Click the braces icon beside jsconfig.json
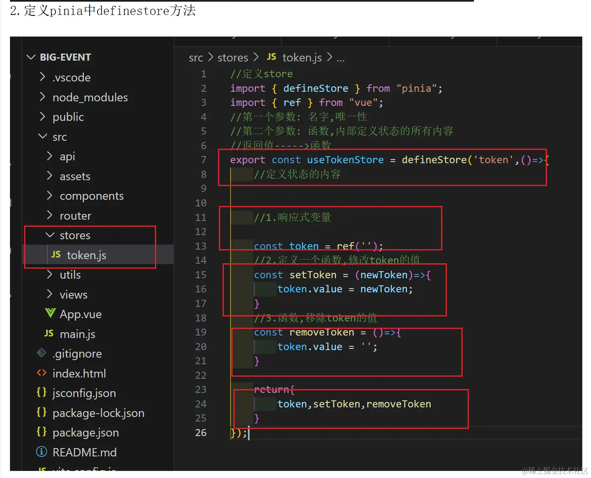 click(x=42, y=392)
